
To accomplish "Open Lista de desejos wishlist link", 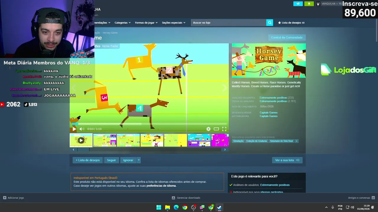I will (x=291, y=23).
